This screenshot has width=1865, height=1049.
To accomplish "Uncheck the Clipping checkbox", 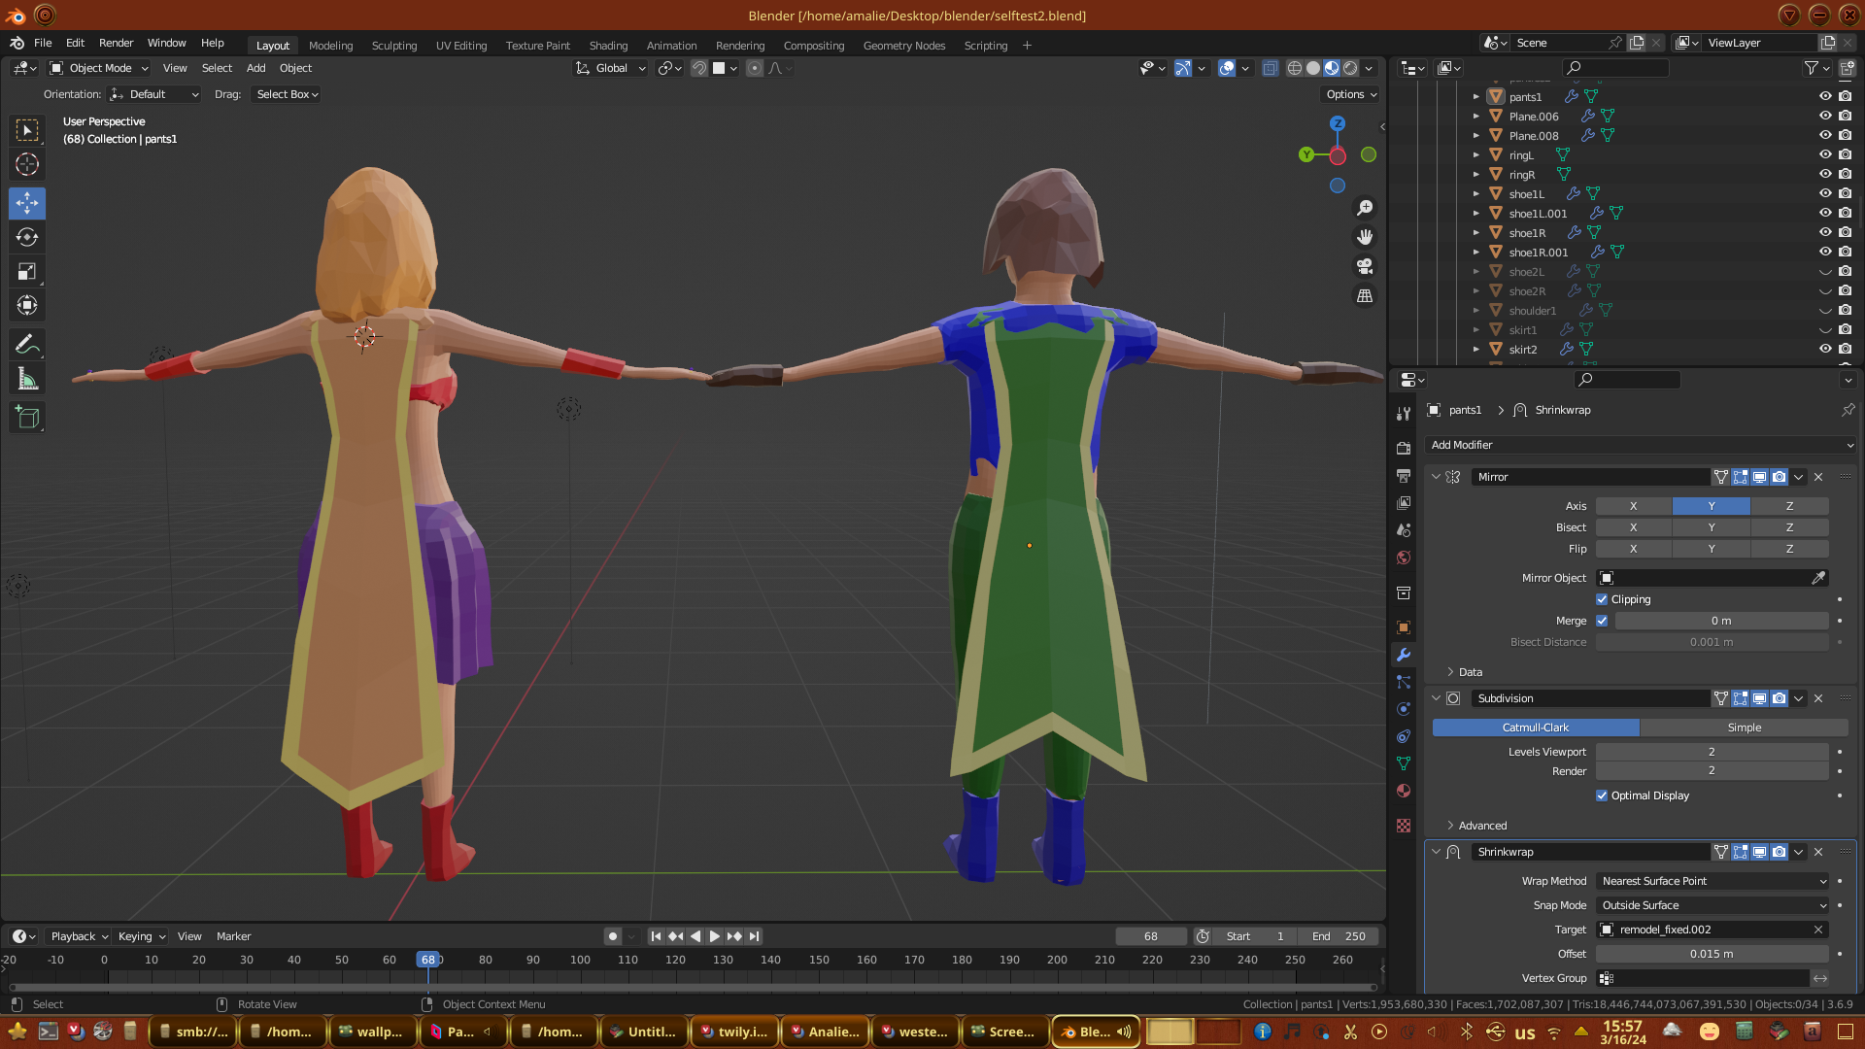I will click(1602, 599).
